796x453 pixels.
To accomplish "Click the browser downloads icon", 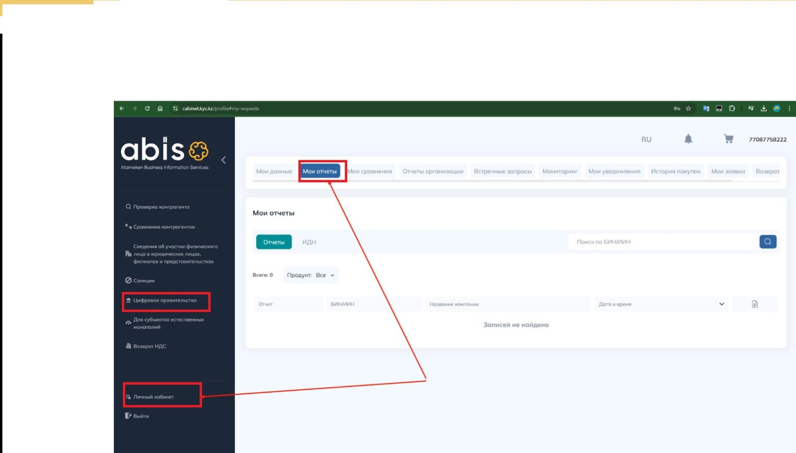I will click(x=764, y=109).
